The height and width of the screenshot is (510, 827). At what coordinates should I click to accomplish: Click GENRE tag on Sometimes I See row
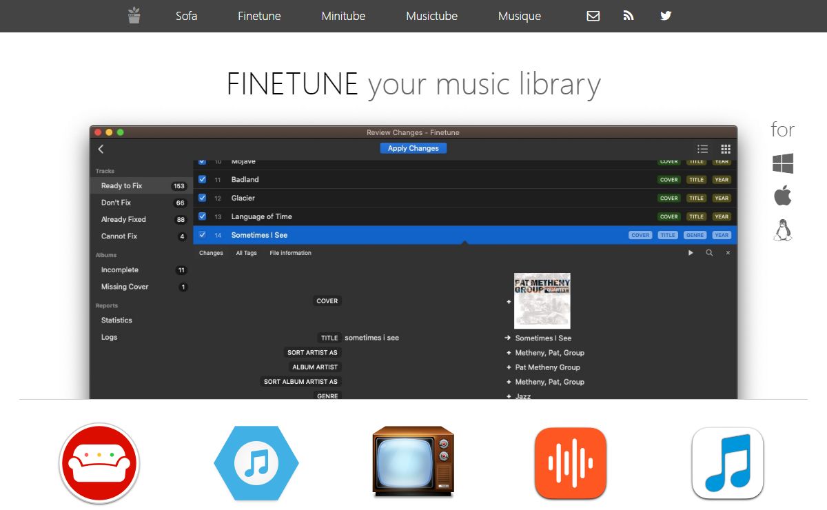695,235
